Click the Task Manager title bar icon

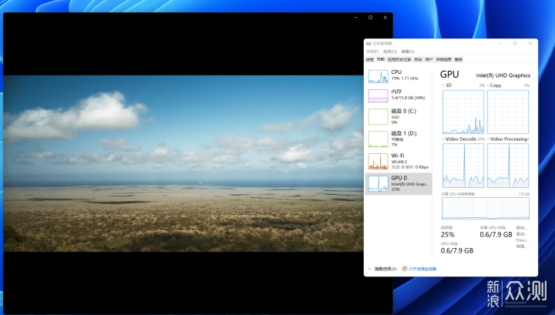coord(368,43)
